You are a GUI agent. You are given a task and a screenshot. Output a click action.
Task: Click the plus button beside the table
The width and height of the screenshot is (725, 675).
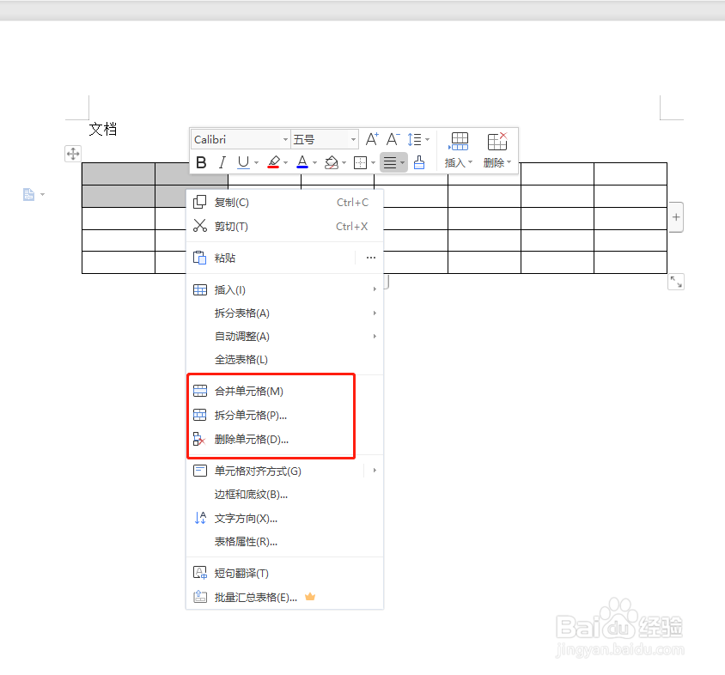[675, 217]
